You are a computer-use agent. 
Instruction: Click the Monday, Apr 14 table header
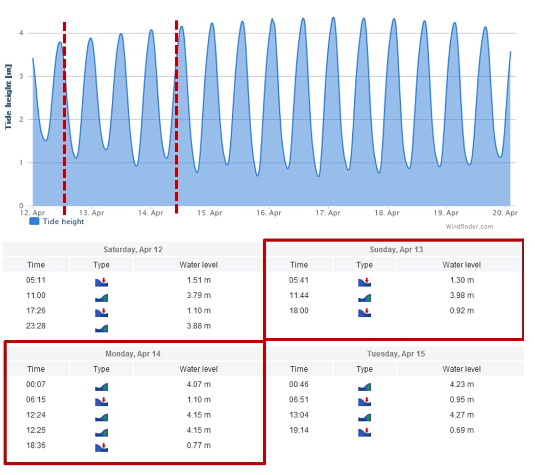(x=133, y=354)
